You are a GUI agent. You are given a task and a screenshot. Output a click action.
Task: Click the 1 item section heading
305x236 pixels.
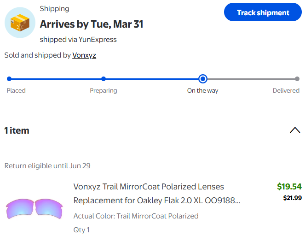tap(17, 130)
